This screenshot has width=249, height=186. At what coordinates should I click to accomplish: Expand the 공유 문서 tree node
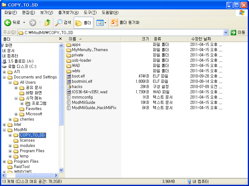(16, 88)
